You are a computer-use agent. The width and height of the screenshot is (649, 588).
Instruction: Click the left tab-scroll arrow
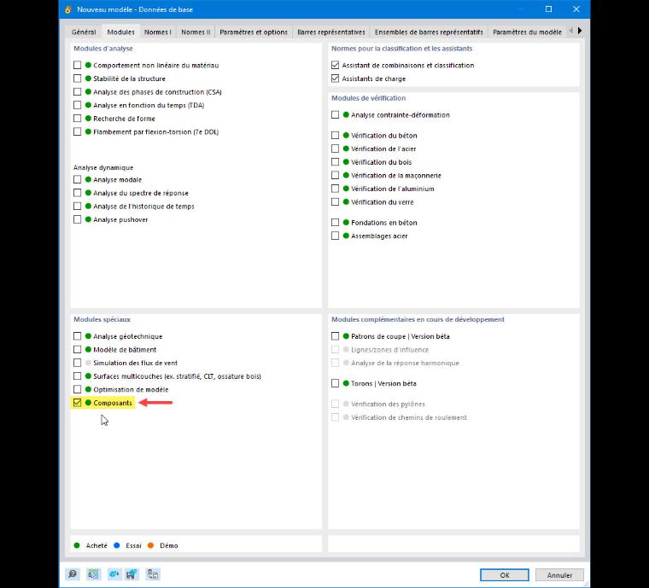point(570,31)
